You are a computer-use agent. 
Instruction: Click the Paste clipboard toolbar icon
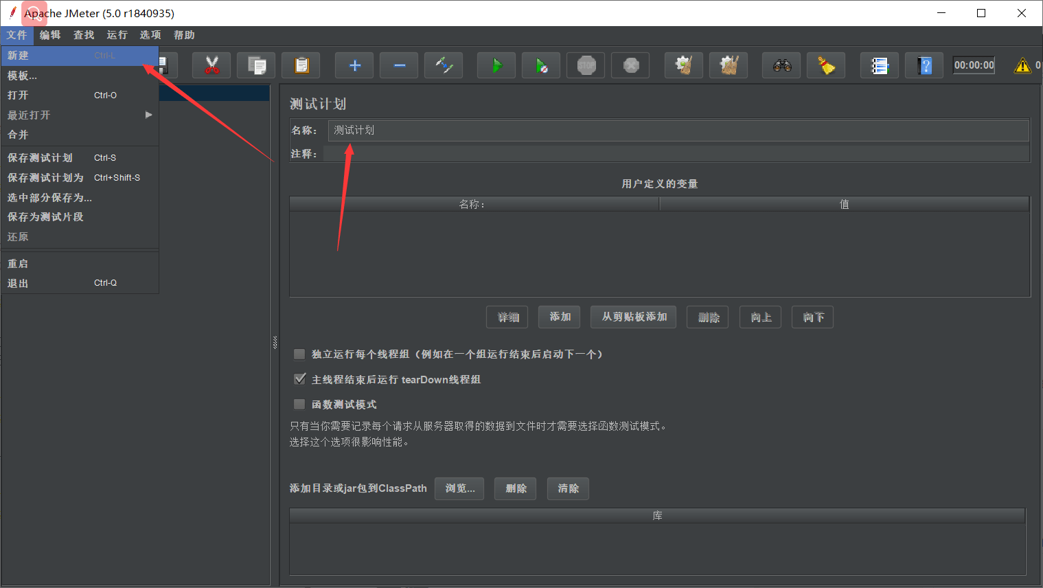tap(301, 65)
